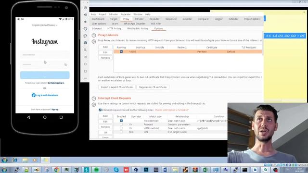
Task: Click the emulator volume down icon
Action: (x=85, y=22)
